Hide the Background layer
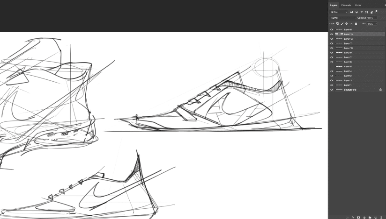The image size is (386, 219). click(332, 90)
